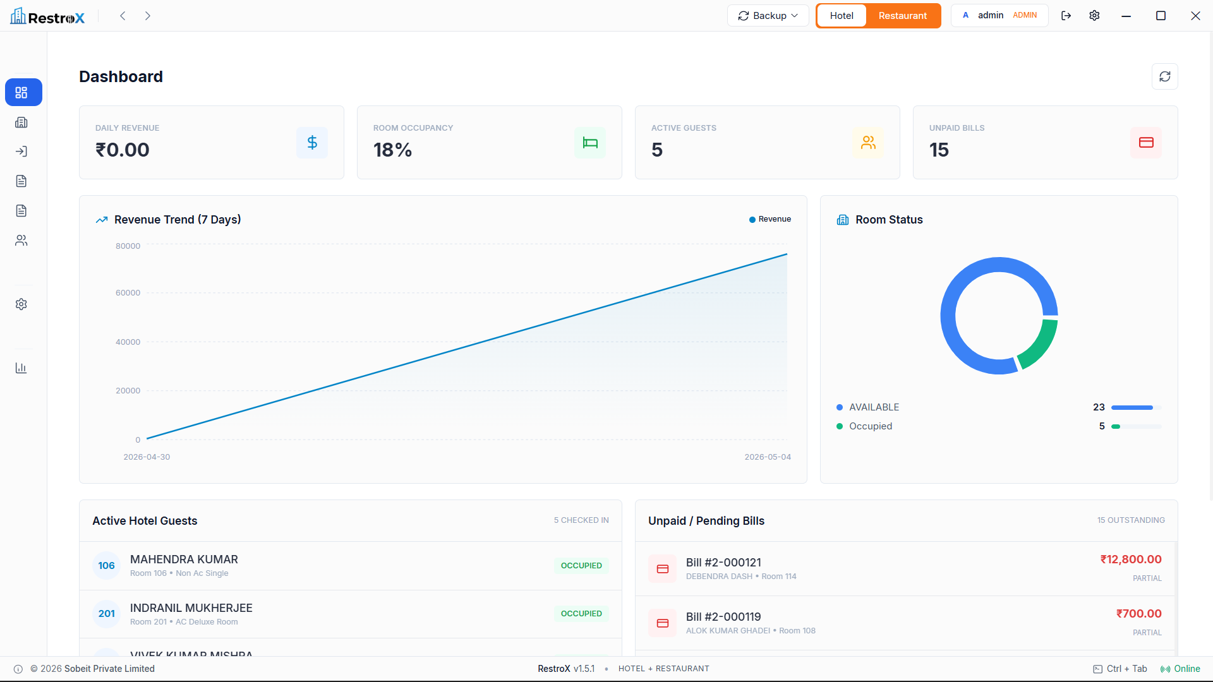Click the pending bills list scrollbar
Image resolution: width=1213 pixels, height=682 pixels.
(x=1176, y=599)
